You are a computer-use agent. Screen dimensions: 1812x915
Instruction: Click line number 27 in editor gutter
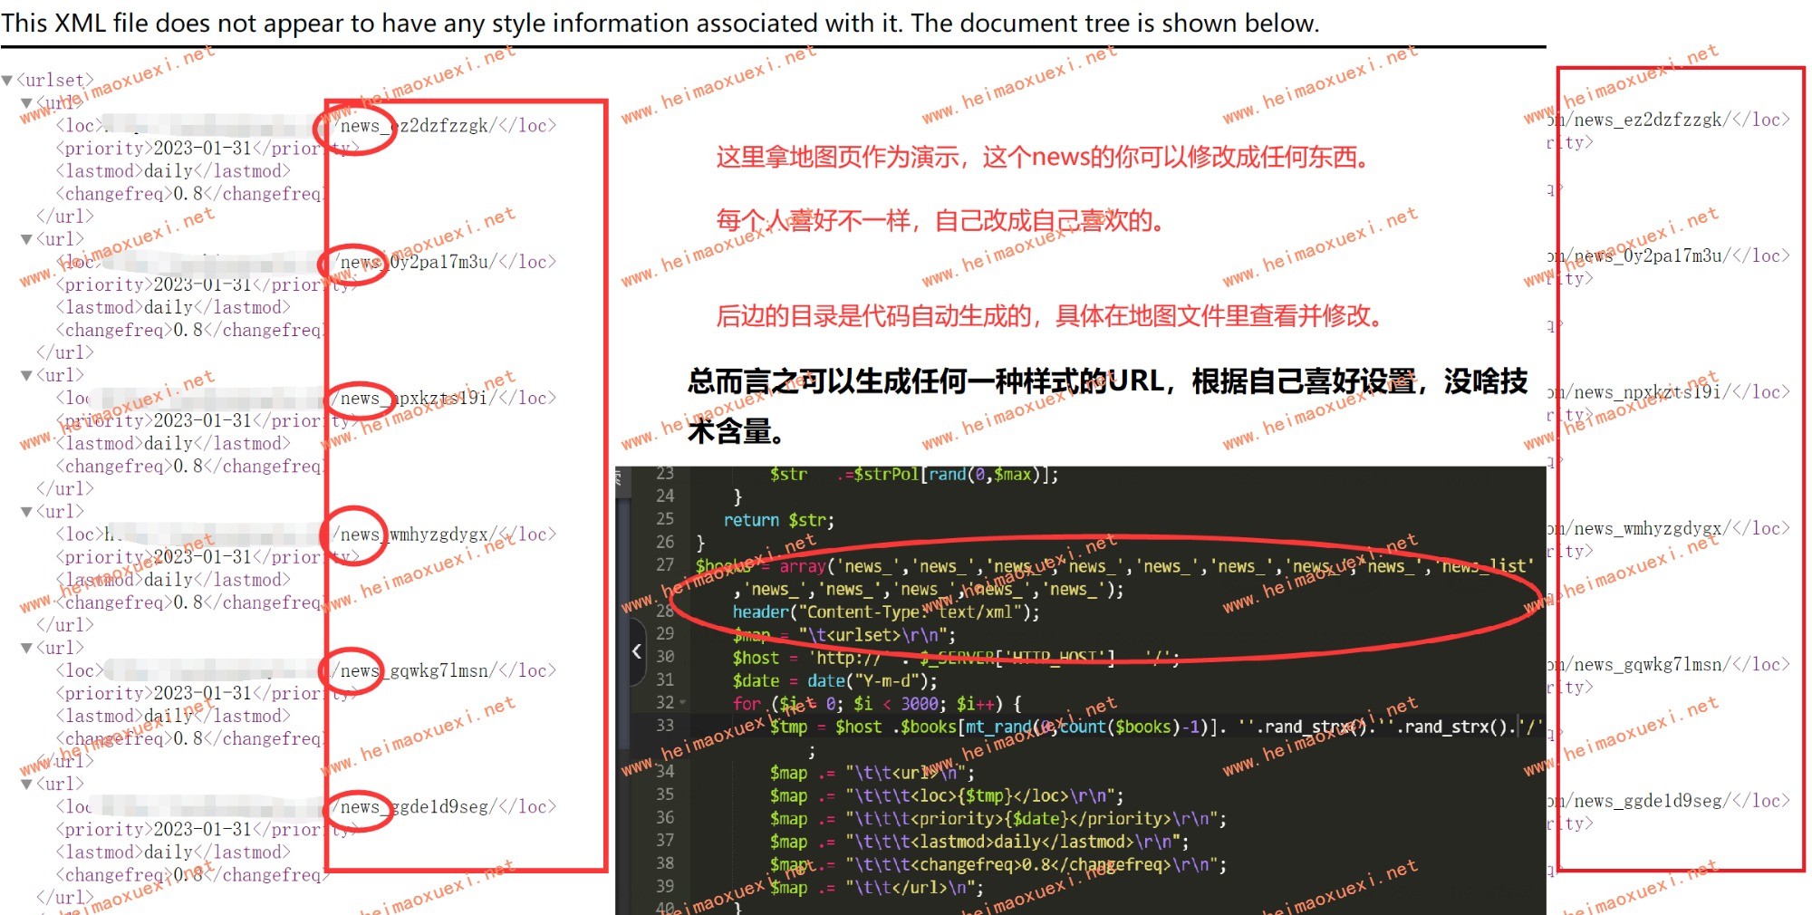pos(665,565)
